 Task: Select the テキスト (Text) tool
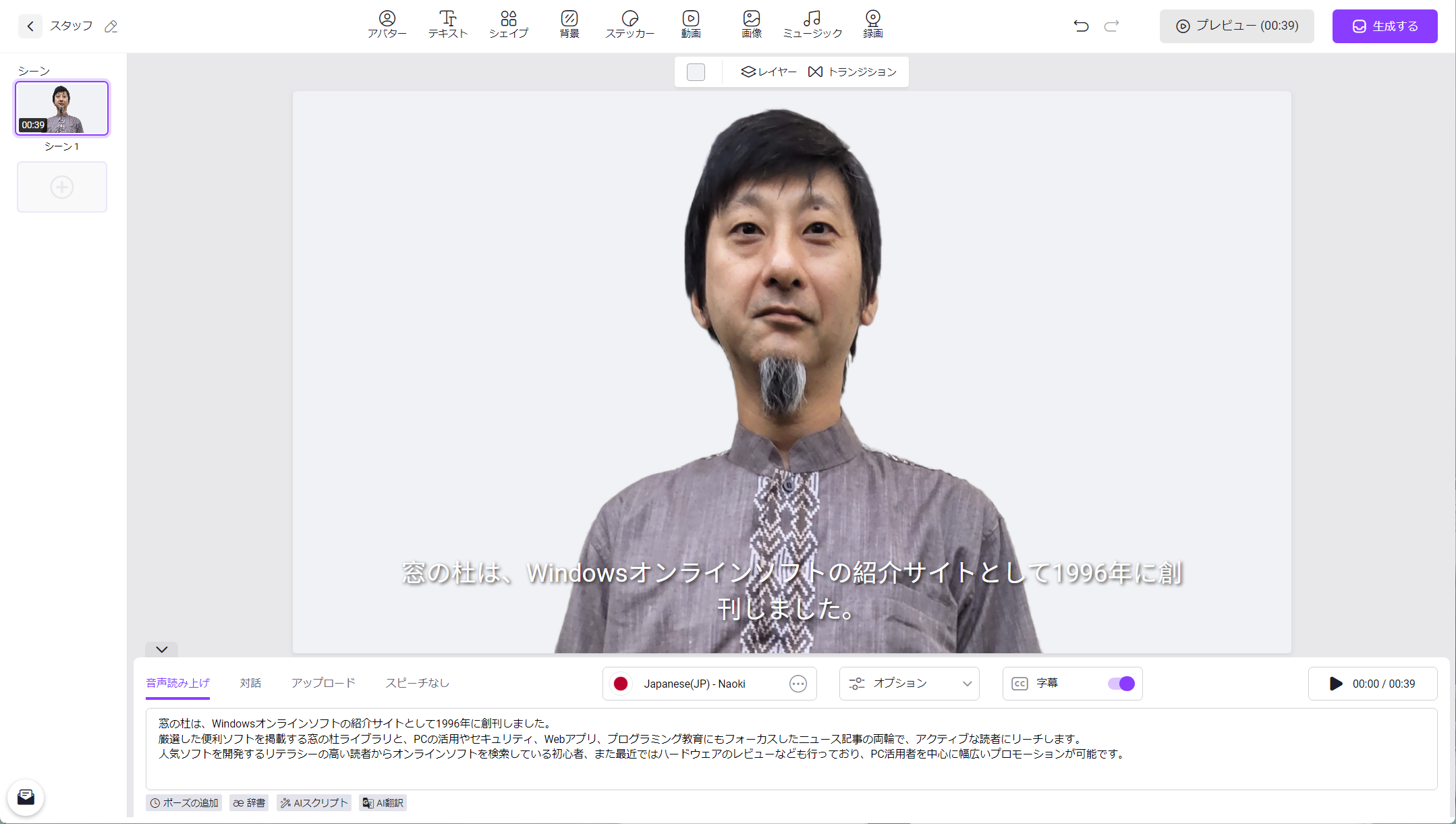[x=447, y=25]
